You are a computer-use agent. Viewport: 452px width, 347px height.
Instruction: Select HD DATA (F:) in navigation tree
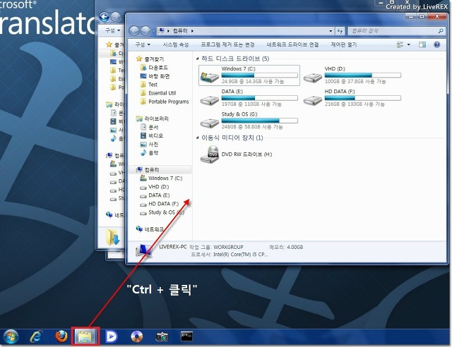163,204
